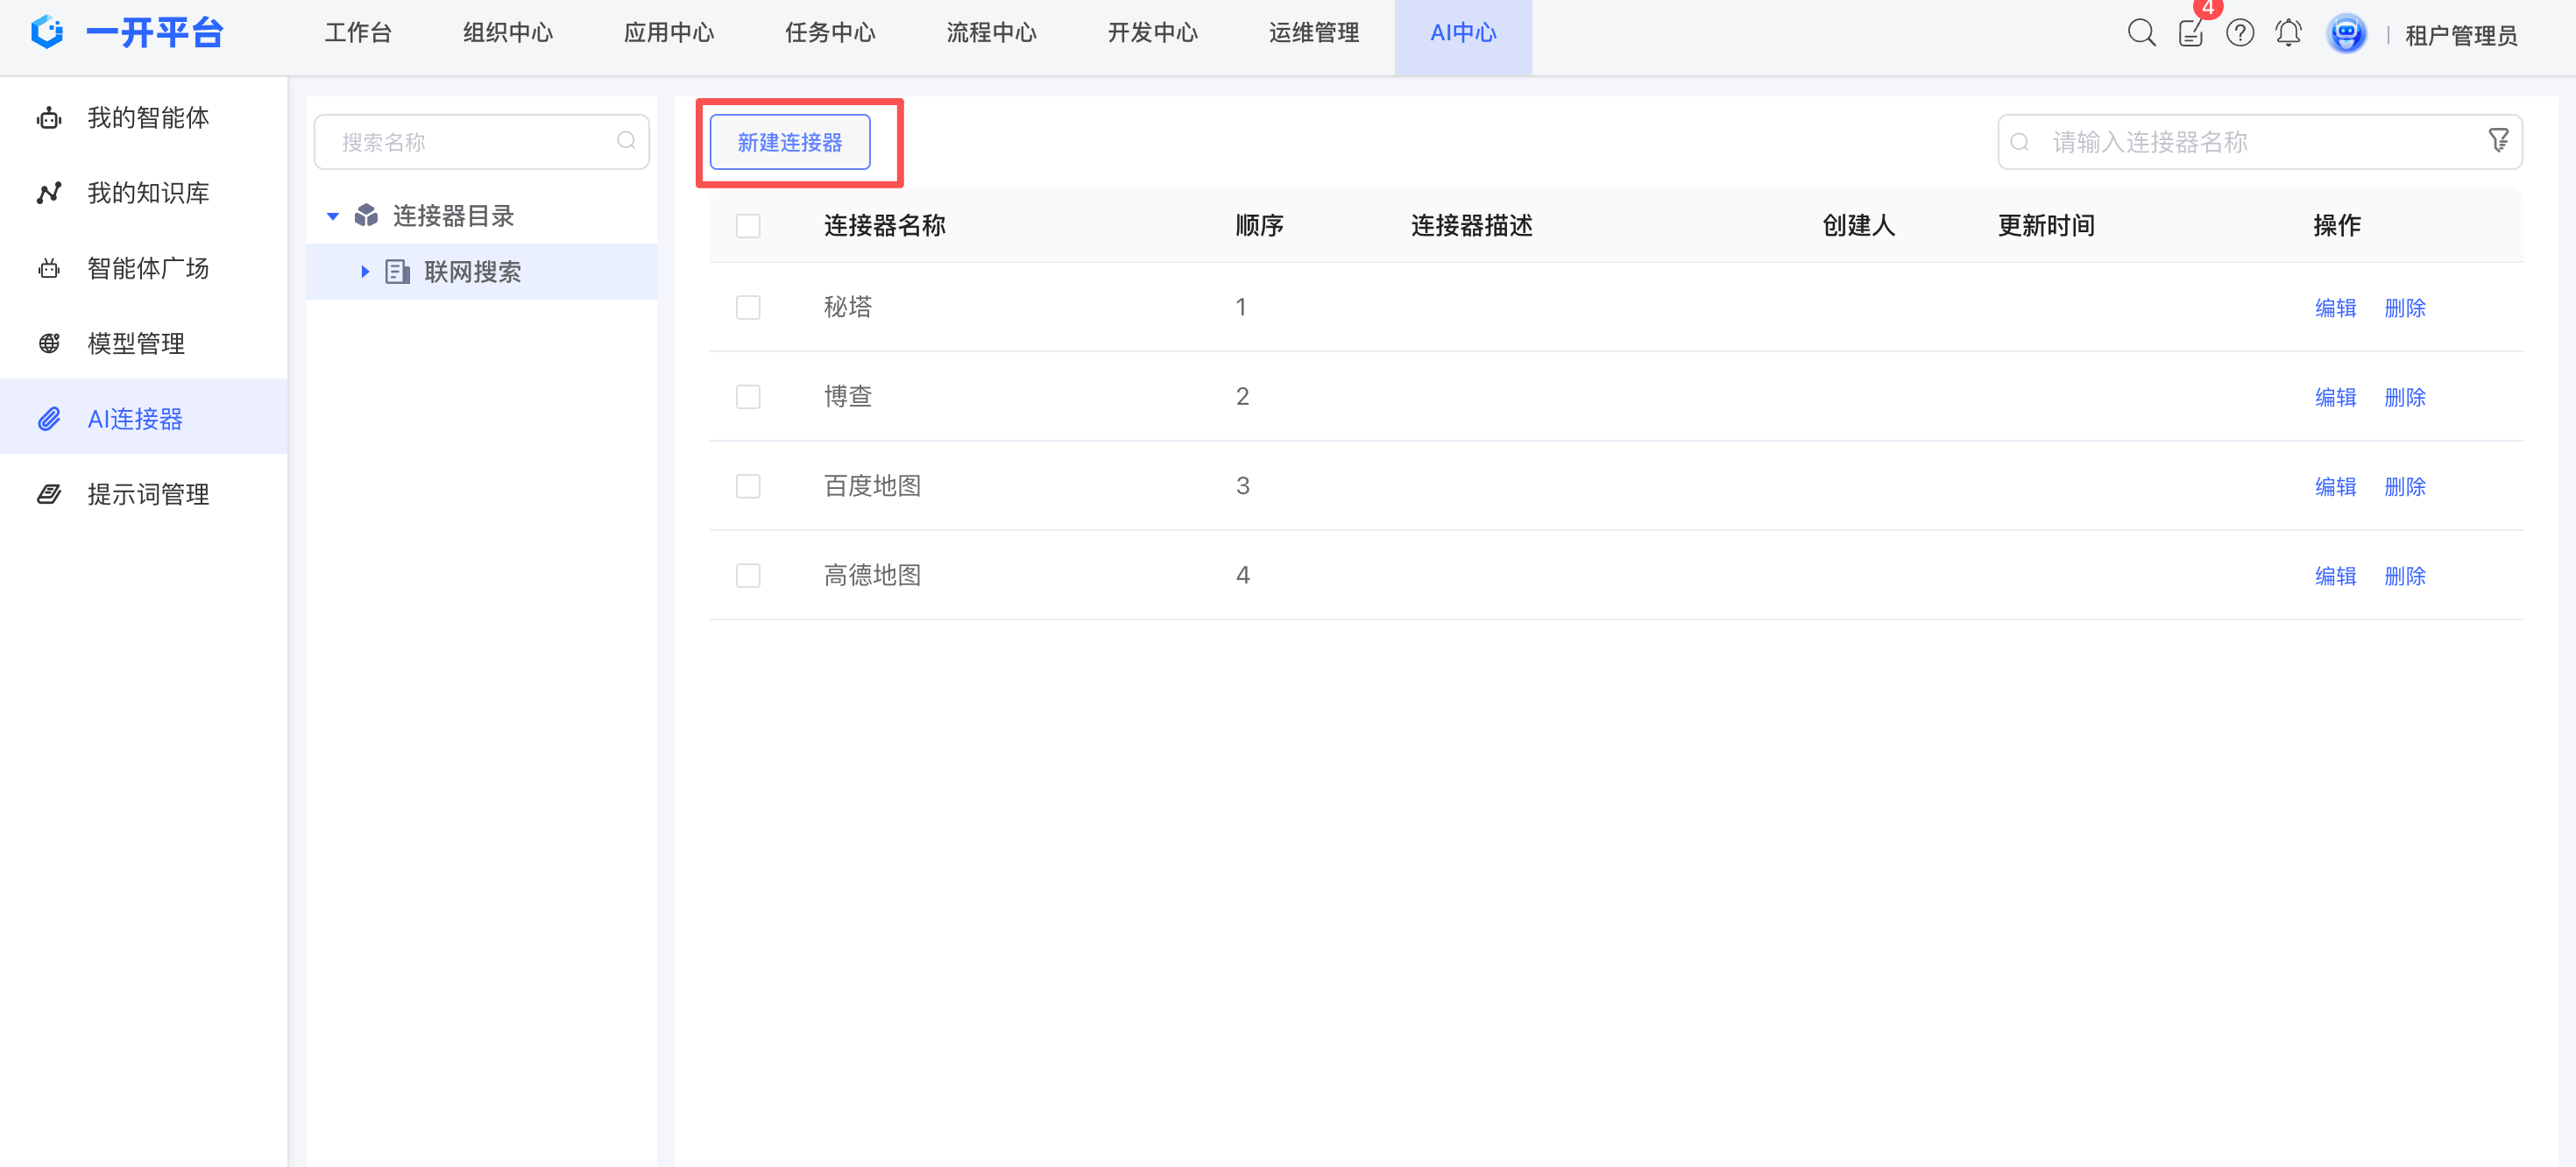Click the filter funnel icon
The height and width of the screenshot is (1167, 2576).
click(2498, 141)
